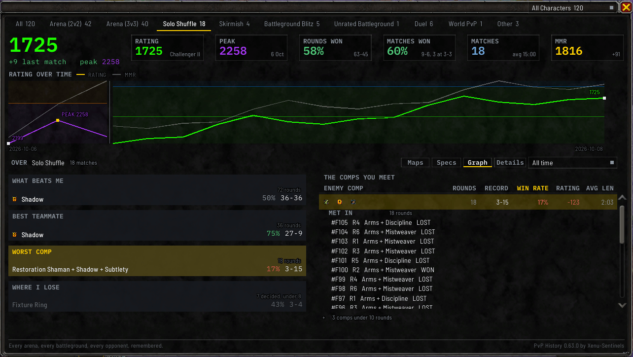The height and width of the screenshot is (357, 633).
Task: Click match row #F101 Arms + Discipline LOST
Action: pos(380,260)
